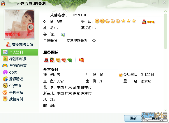Screen dimensions: 169x123
Task: Click the QQ penguin member service icon
Action: [x=46, y=60]
